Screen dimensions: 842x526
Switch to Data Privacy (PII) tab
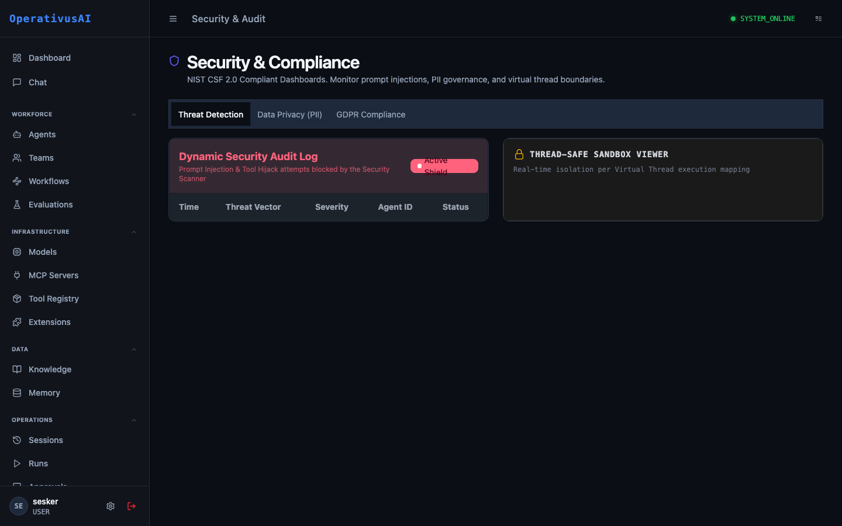pyautogui.click(x=289, y=115)
